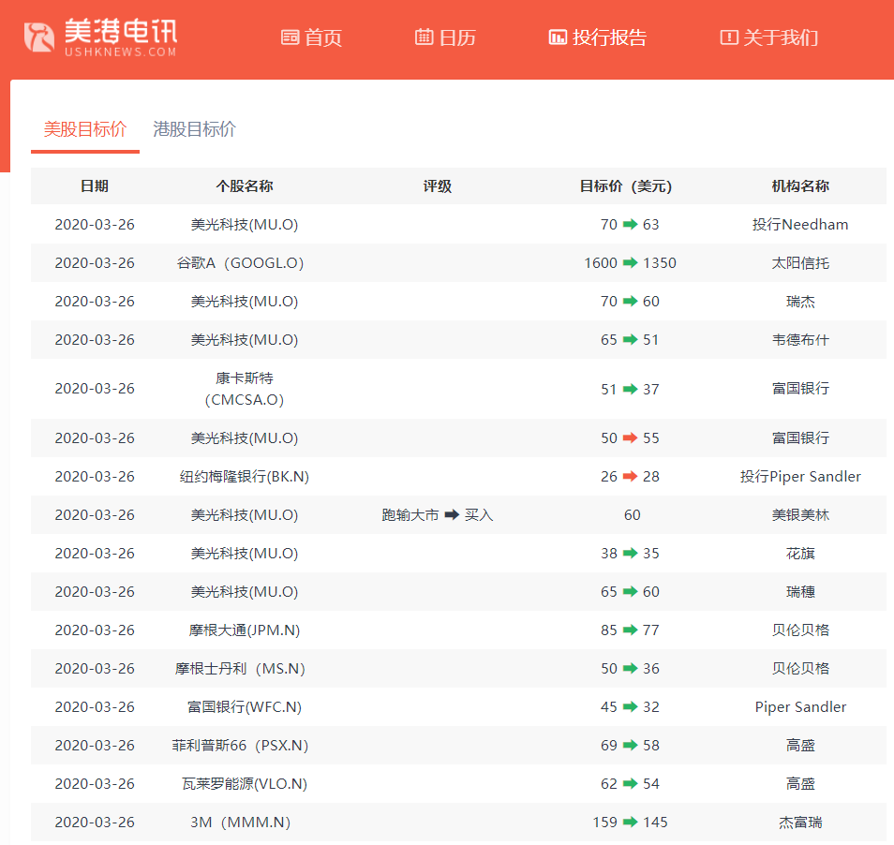Click the 日期 column header

(x=95, y=186)
